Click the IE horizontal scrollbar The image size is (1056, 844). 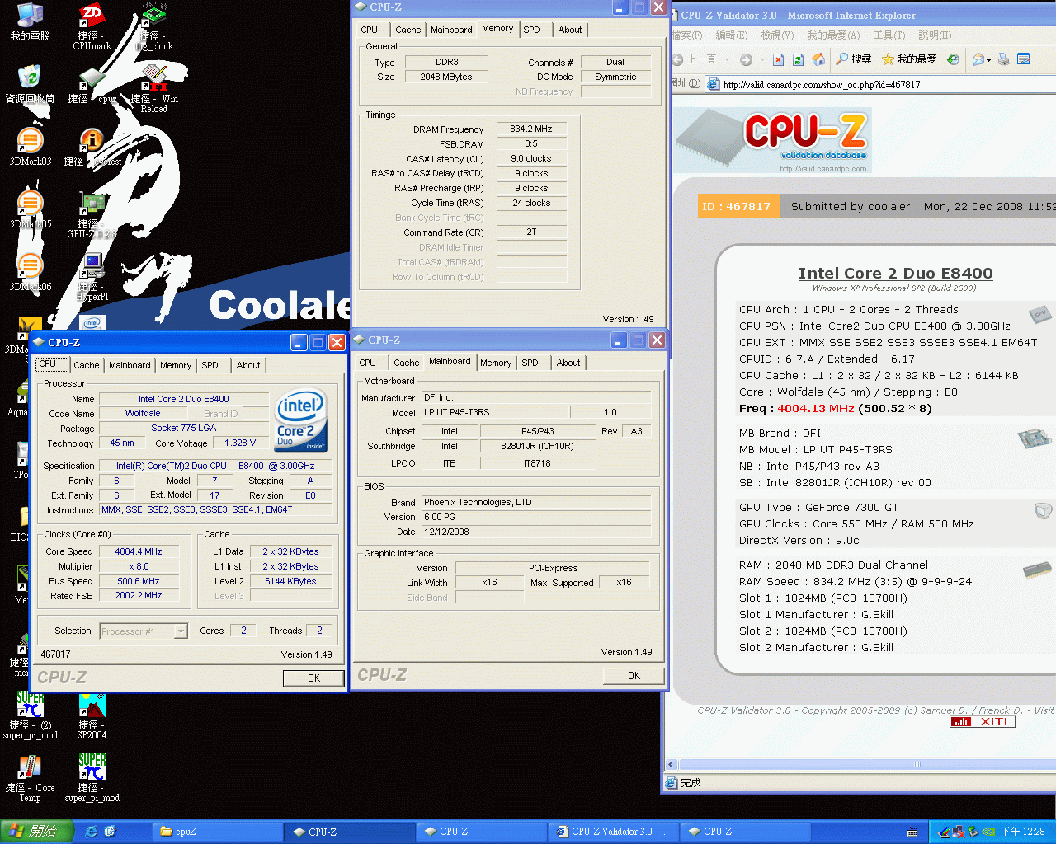point(917,764)
